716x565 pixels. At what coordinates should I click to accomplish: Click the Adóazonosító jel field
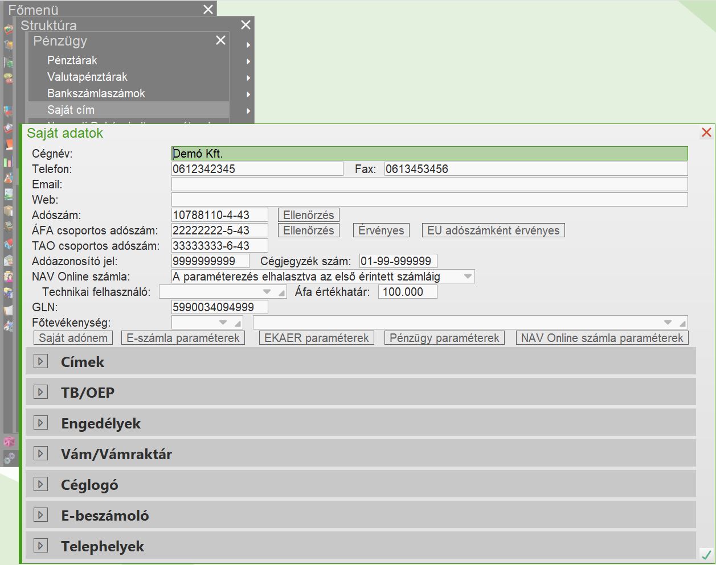(210, 261)
